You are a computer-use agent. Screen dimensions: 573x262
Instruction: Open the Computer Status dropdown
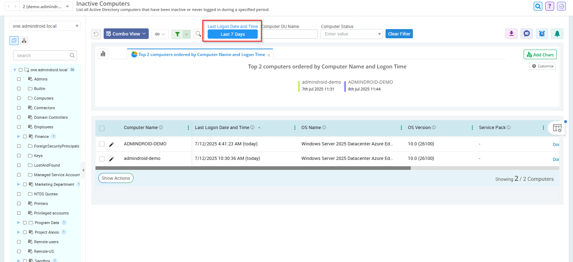[x=351, y=34]
